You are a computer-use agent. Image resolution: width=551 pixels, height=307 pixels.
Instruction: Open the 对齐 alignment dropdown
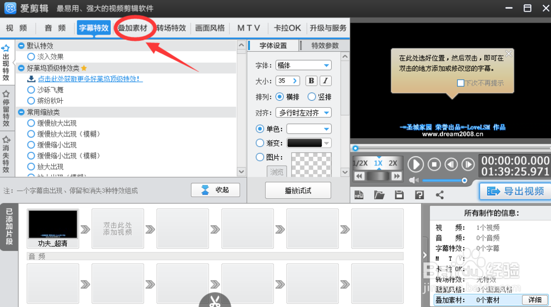click(303, 113)
